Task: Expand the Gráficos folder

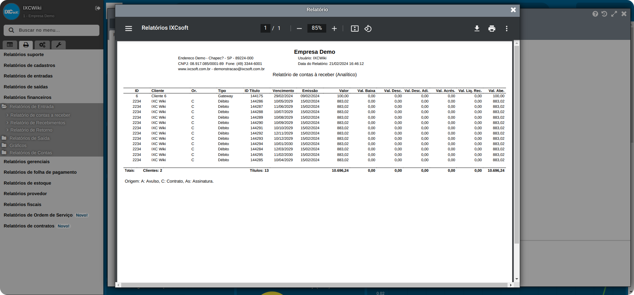Action: 18,146
